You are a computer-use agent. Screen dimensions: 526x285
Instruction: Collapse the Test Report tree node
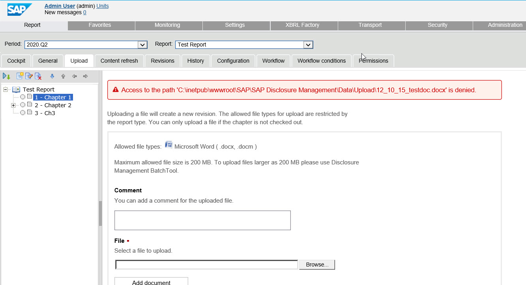pyautogui.click(x=6, y=89)
